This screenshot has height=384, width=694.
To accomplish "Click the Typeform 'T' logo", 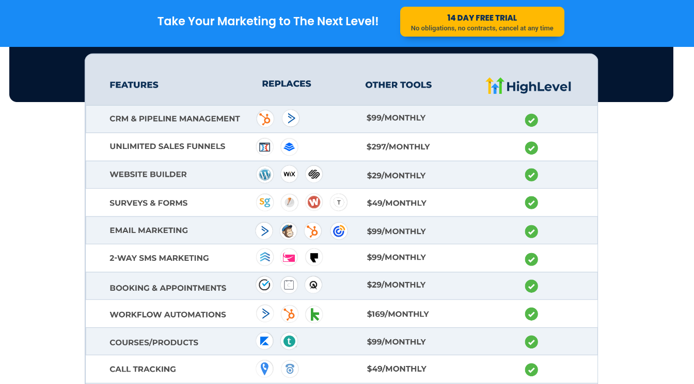I will coord(339,203).
